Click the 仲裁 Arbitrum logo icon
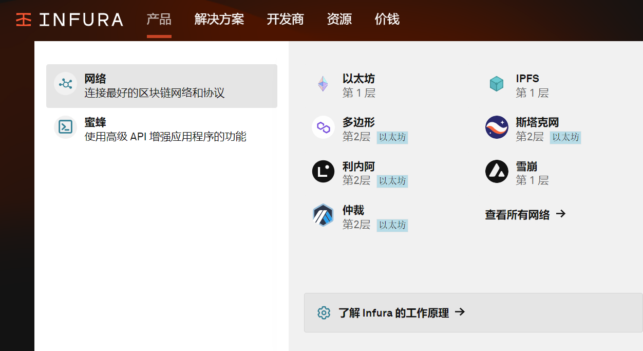 tap(323, 215)
